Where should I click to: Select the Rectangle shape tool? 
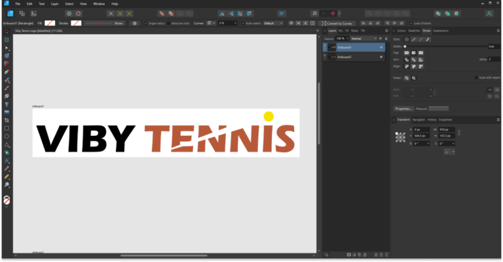coord(7,128)
